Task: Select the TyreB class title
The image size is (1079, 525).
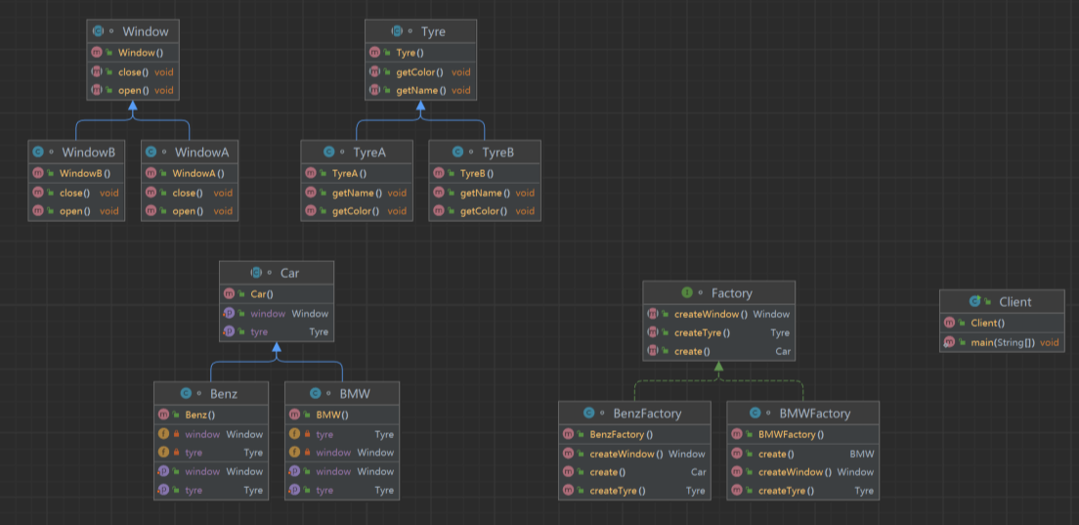Action: (x=496, y=153)
